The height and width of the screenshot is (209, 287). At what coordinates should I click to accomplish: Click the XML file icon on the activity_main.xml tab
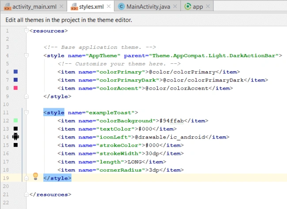pos(8,7)
